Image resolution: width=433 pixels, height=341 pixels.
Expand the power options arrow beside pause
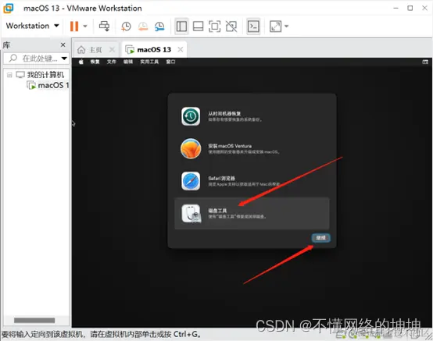tap(85, 27)
